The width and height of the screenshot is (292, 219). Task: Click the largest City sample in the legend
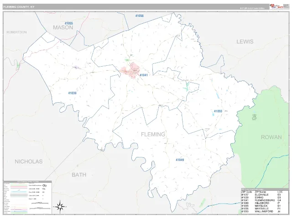45,186
